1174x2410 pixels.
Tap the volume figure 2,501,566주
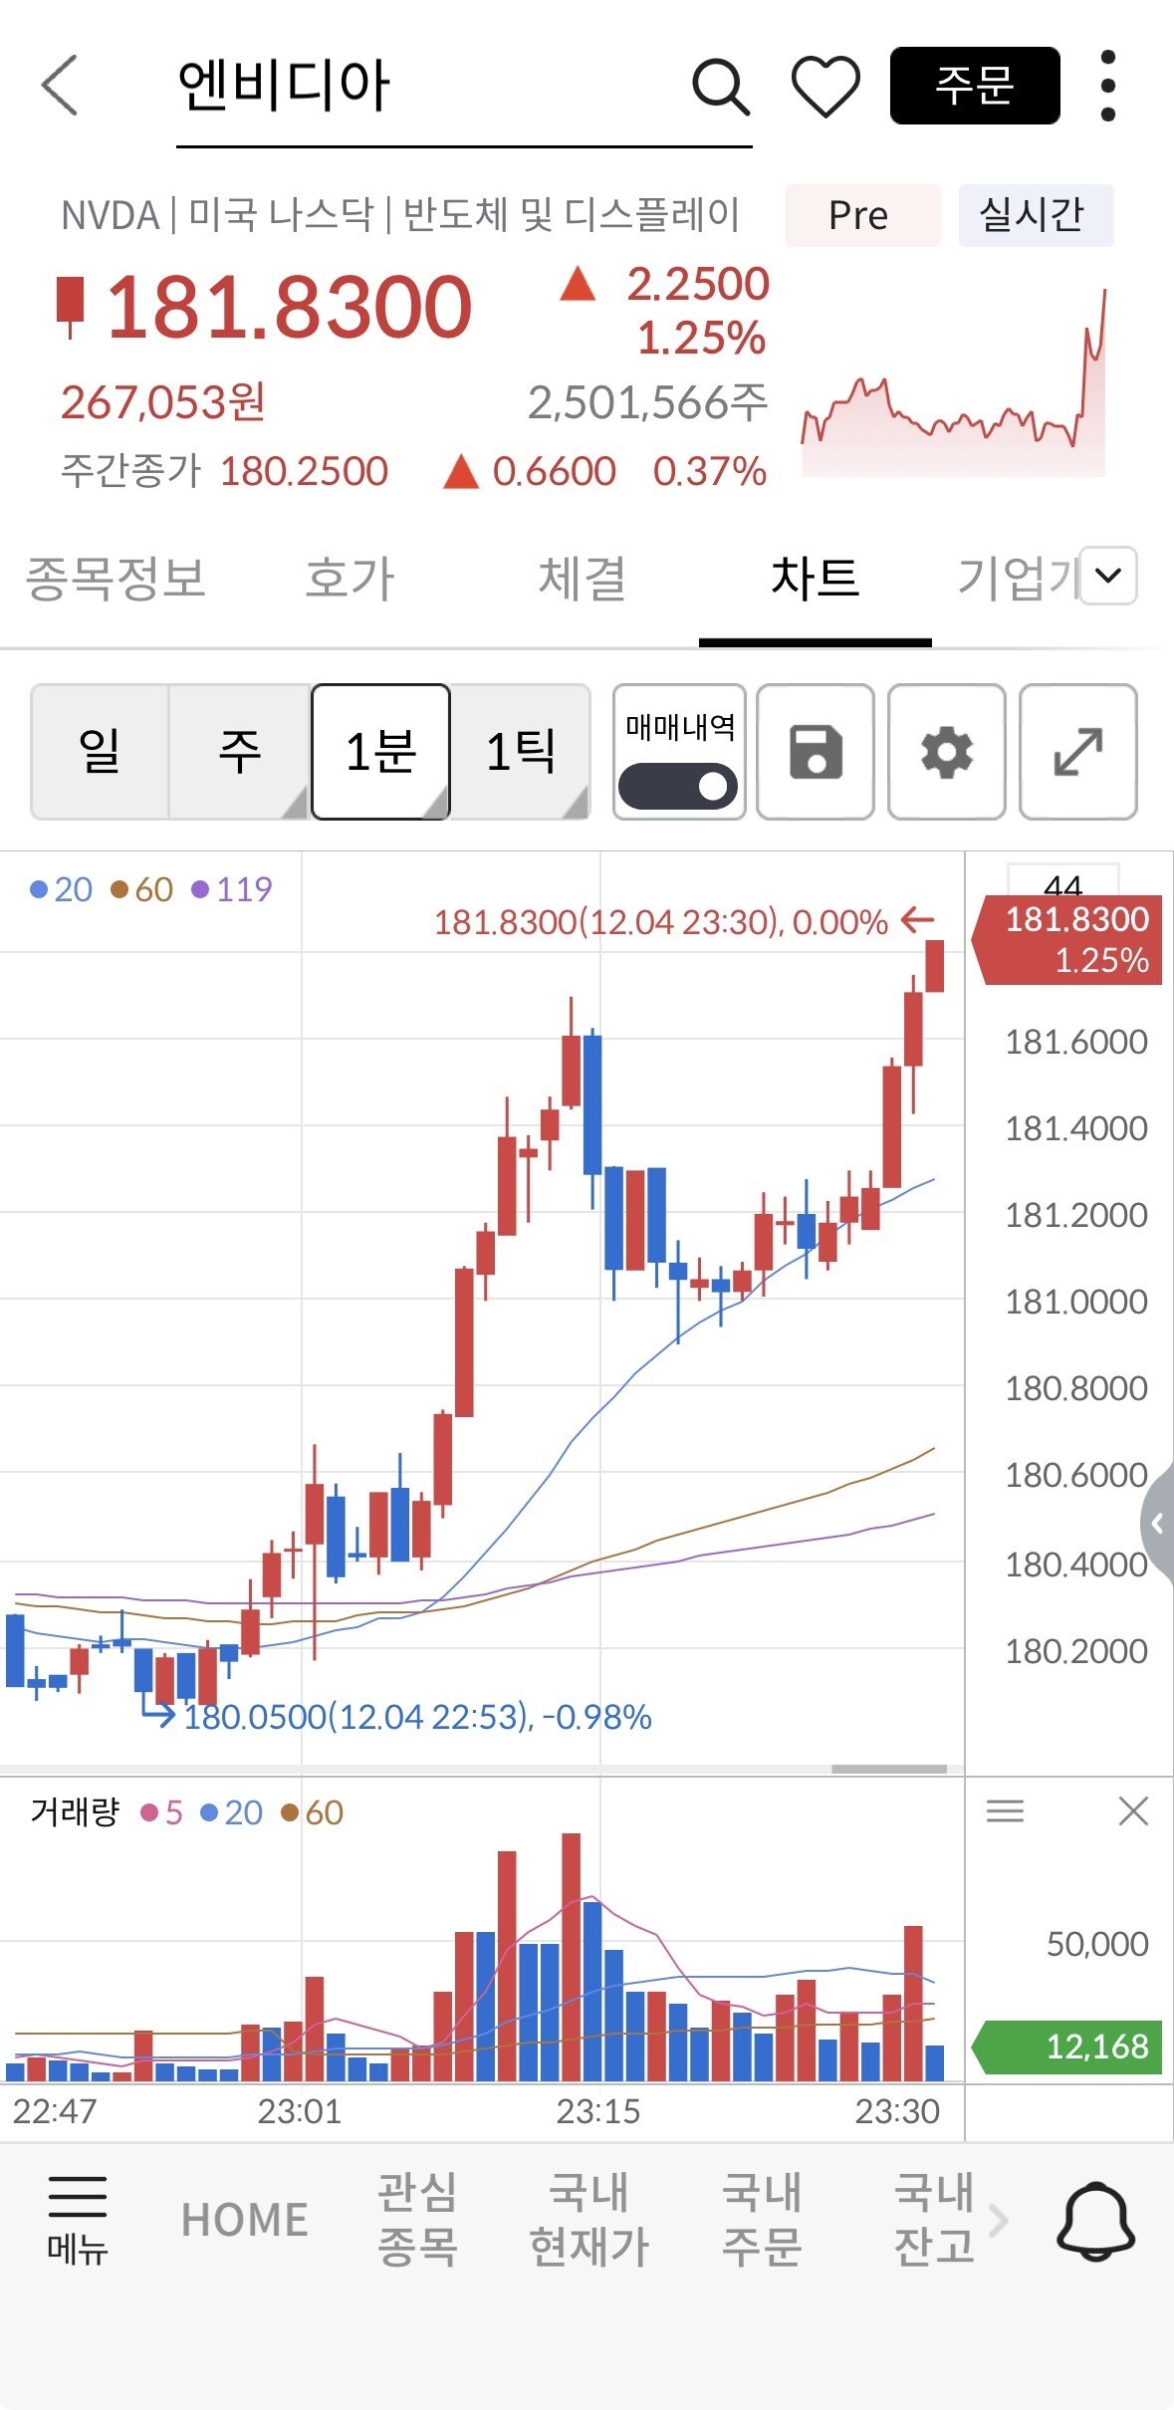[647, 402]
